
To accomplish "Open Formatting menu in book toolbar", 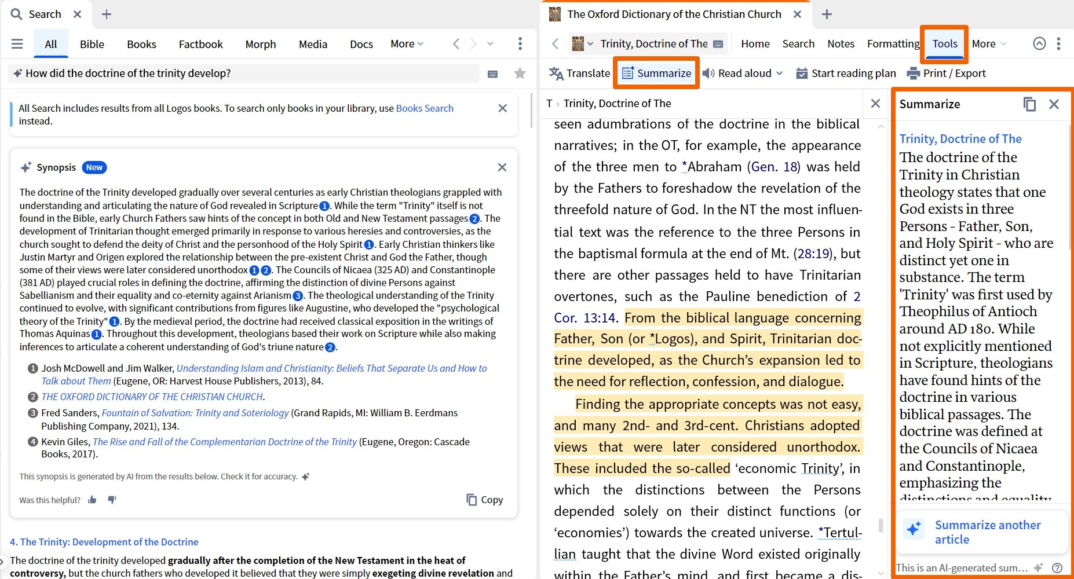I will [893, 44].
